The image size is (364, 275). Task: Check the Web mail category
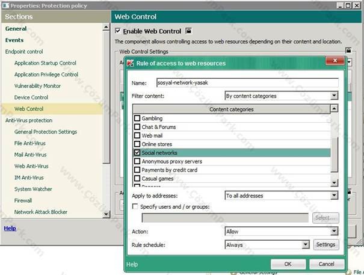tap(137, 135)
